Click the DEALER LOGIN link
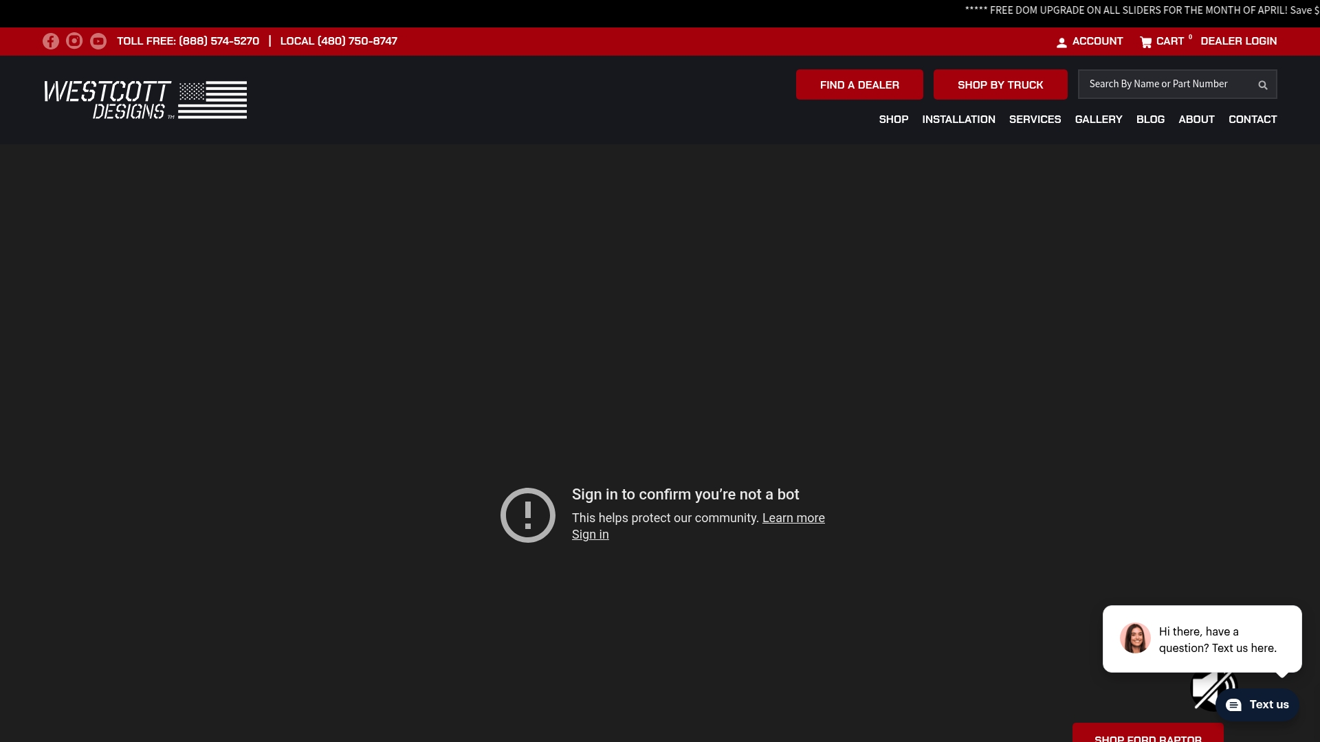The width and height of the screenshot is (1320, 742). [1238, 41]
